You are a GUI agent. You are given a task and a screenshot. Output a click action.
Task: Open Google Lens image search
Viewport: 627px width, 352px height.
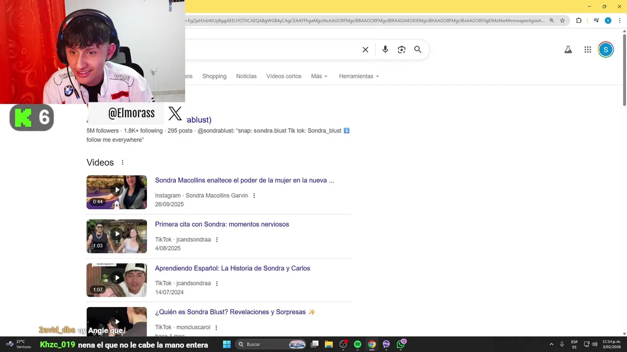[x=402, y=49]
